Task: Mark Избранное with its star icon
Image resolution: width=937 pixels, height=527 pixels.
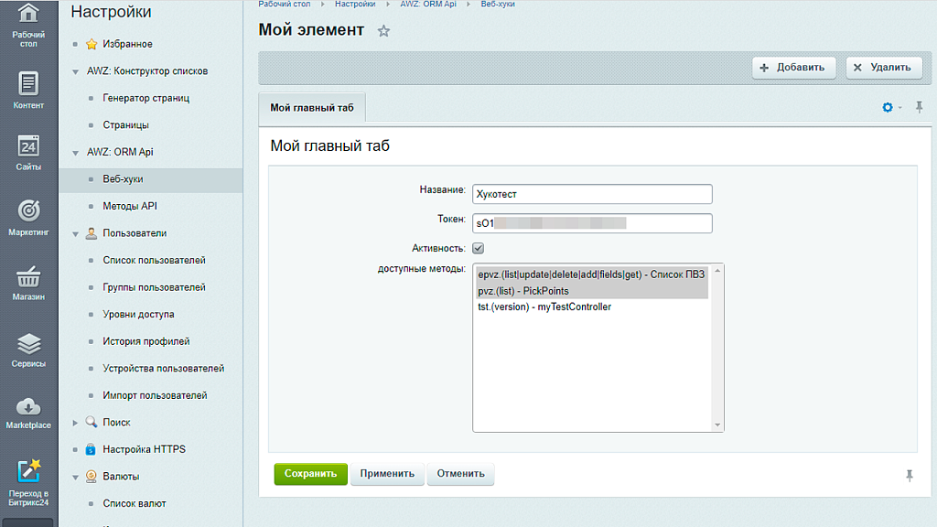Action: click(x=92, y=44)
